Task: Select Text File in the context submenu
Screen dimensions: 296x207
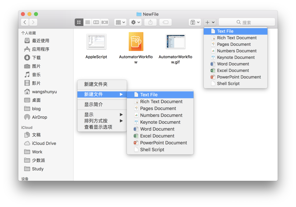Action: (160, 95)
